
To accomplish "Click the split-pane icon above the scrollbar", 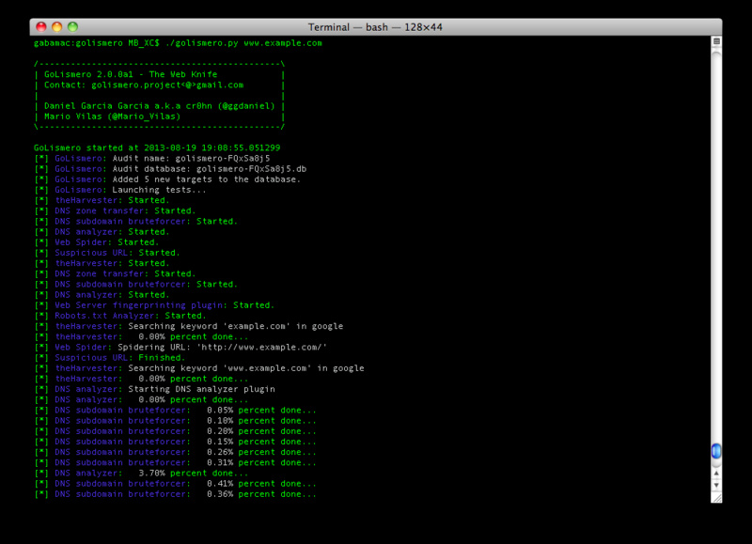I will coord(716,41).
